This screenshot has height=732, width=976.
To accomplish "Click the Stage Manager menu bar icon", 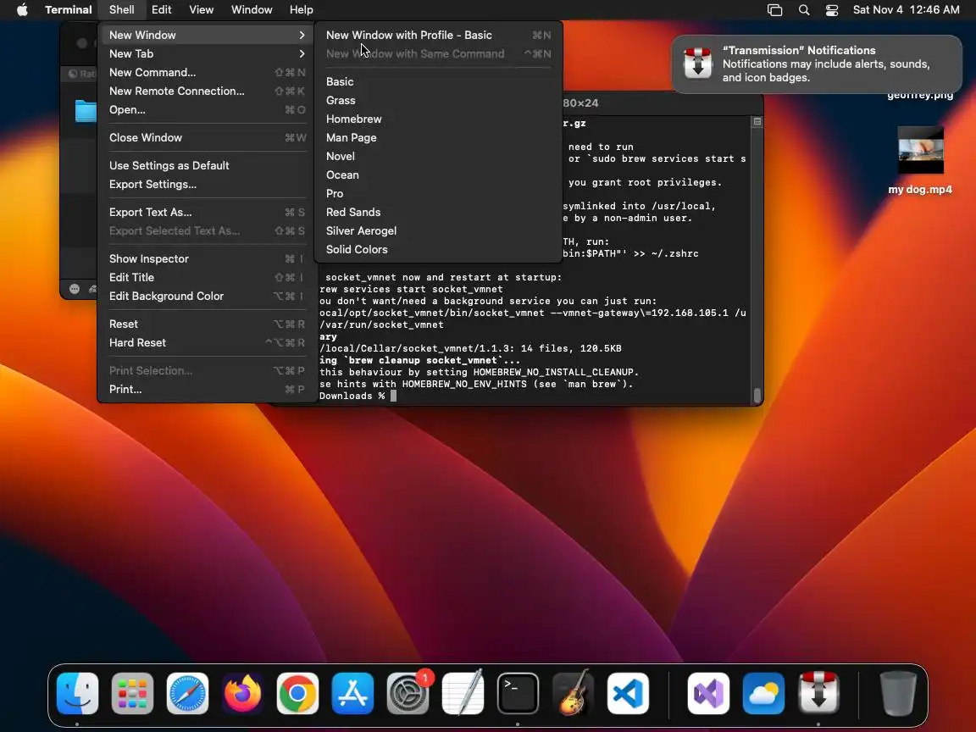I will point(774,10).
